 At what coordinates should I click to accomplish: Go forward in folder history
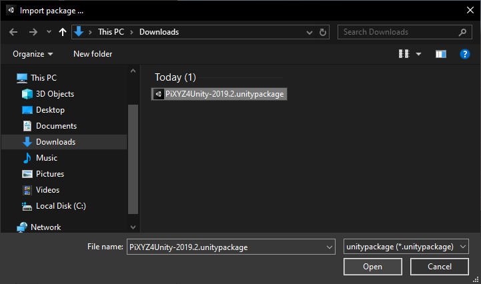33,32
